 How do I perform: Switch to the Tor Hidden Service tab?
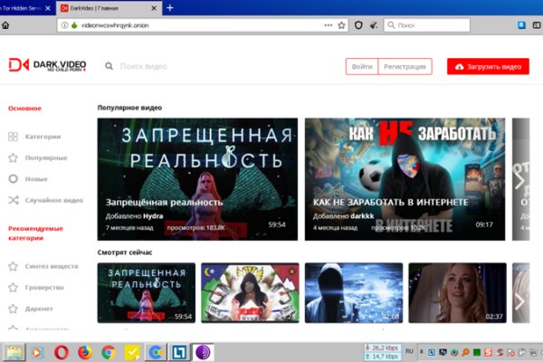tap(25, 7)
